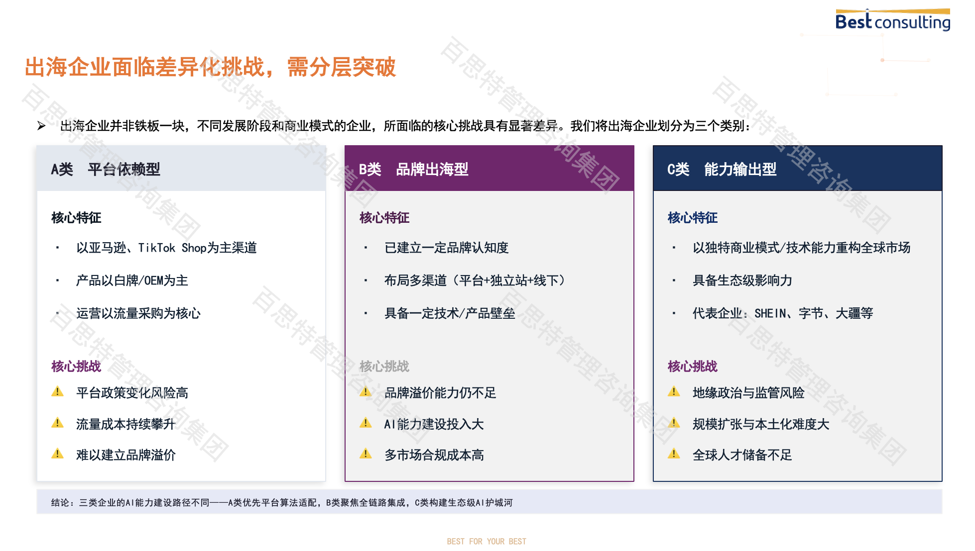Click warning icon beside 品牌溢价能力仍不足
975x551 pixels.
[366, 392]
